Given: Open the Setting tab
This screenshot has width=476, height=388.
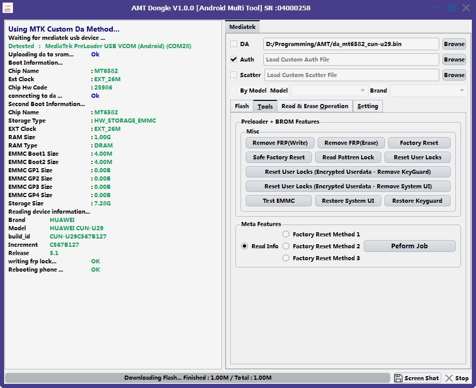Looking at the screenshot, I should [368, 106].
